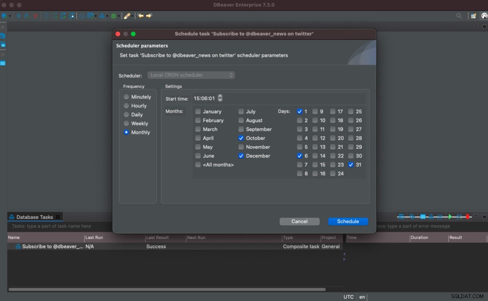Uncheck the December month checkbox
This screenshot has height=301, width=488.
click(241, 156)
